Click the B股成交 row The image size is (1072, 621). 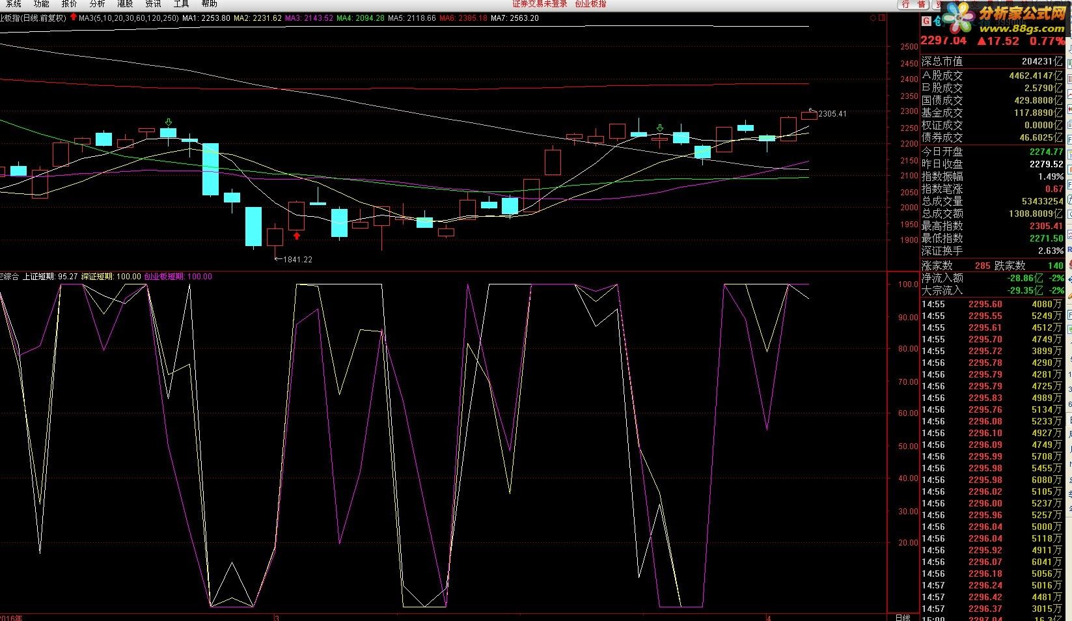[x=993, y=88]
